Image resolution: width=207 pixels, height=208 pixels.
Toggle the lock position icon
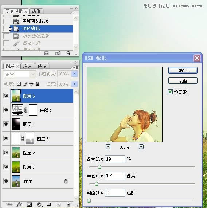pos(31,84)
